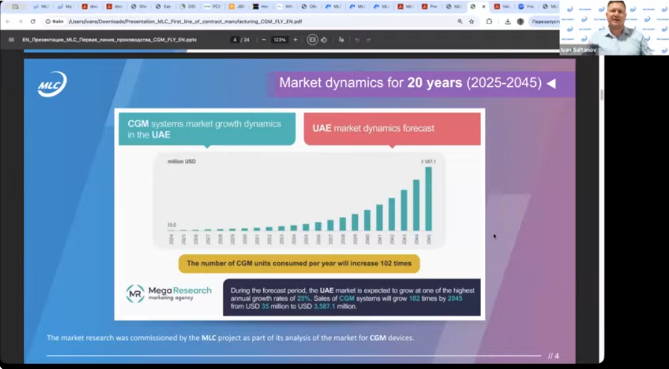Image resolution: width=669 pixels, height=369 pixels.
Task: Zoom out the PDF with minus button
Action: click(x=264, y=39)
